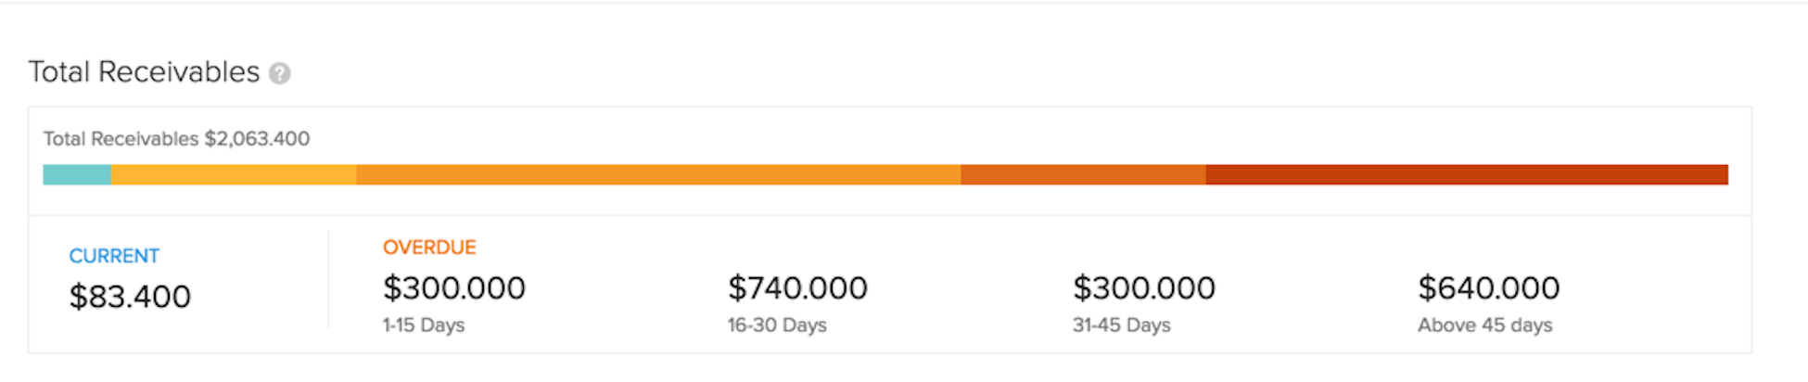Select the orange 16-30 days bar segment
The width and height of the screenshot is (1808, 382).
coord(658,174)
